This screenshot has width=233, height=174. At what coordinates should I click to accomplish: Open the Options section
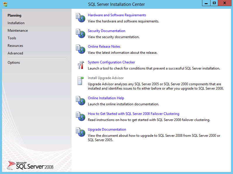[x=14, y=63]
